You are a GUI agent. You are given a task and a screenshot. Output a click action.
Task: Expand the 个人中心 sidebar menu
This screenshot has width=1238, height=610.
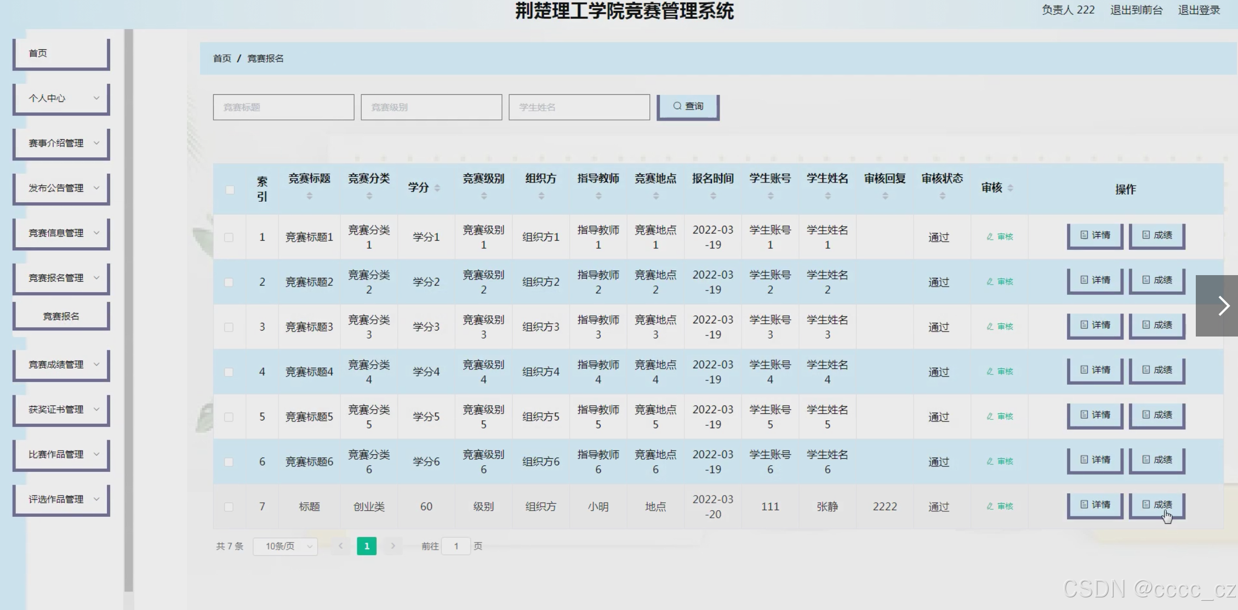click(61, 98)
